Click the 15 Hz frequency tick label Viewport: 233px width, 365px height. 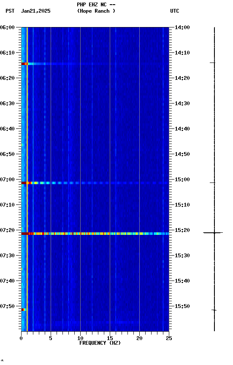[110, 338]
